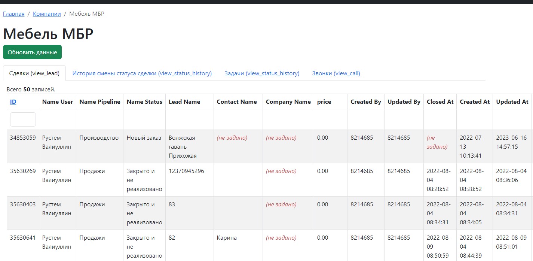Sort the table by ID column link
Image resolution: width=533 pixels, height=261 pixels.
click(x=13, y=102)
